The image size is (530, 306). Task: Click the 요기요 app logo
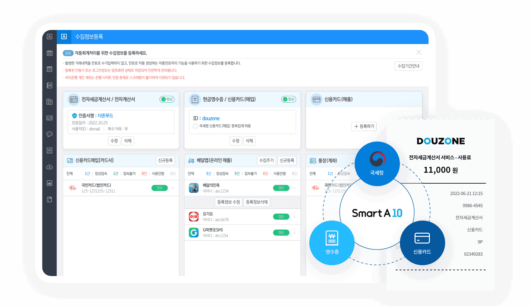194,217
